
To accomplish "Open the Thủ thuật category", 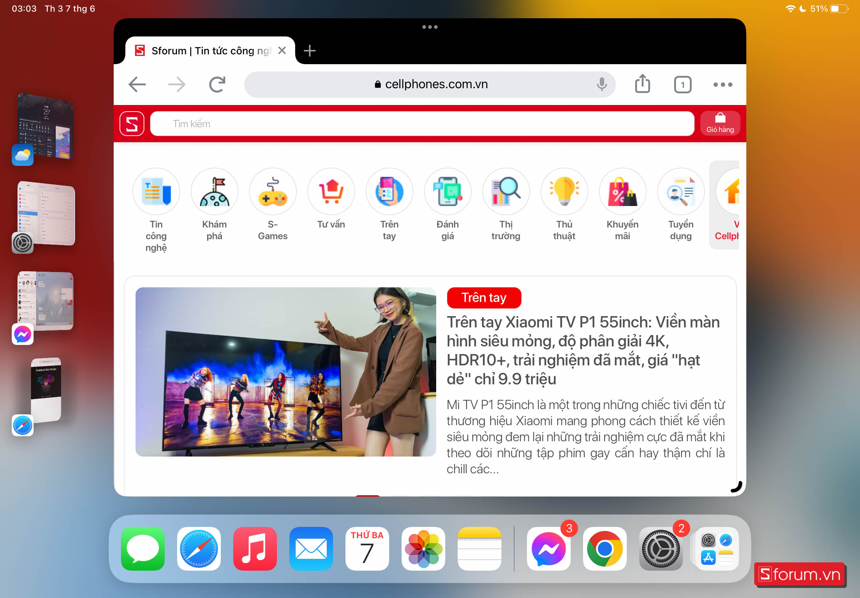I will coord(564,204).
